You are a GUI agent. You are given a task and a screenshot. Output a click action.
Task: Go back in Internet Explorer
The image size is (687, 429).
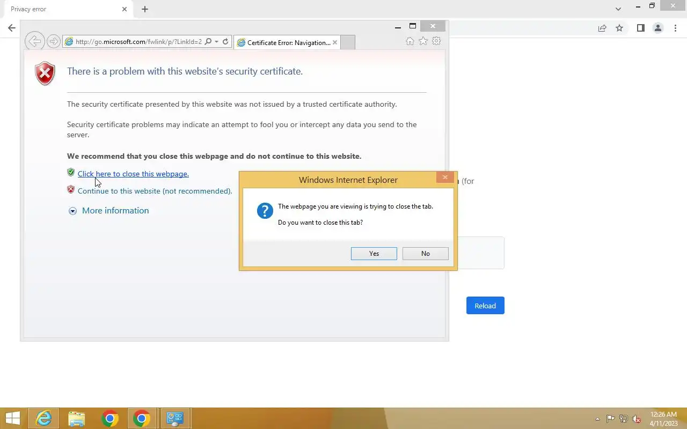click(34, 41)
